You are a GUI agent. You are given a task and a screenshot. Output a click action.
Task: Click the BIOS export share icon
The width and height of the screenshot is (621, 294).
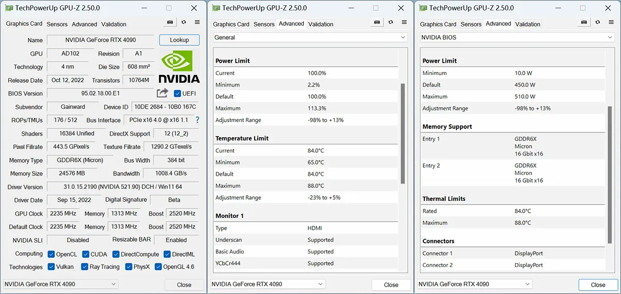162,93
